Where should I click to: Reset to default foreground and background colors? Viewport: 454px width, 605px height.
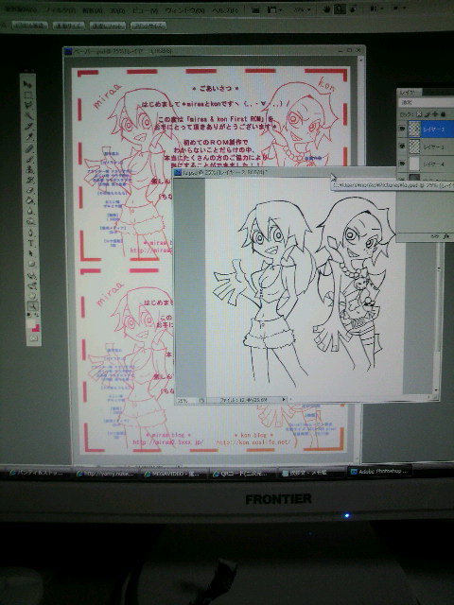29,315
